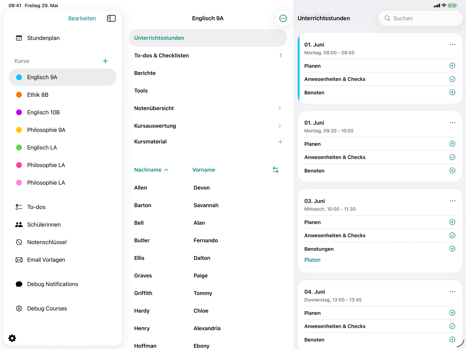Check Anwesenheiten & Checks for 03. Juni
The width and height of the screenshot is (466, 349).
tap(452, 236)
